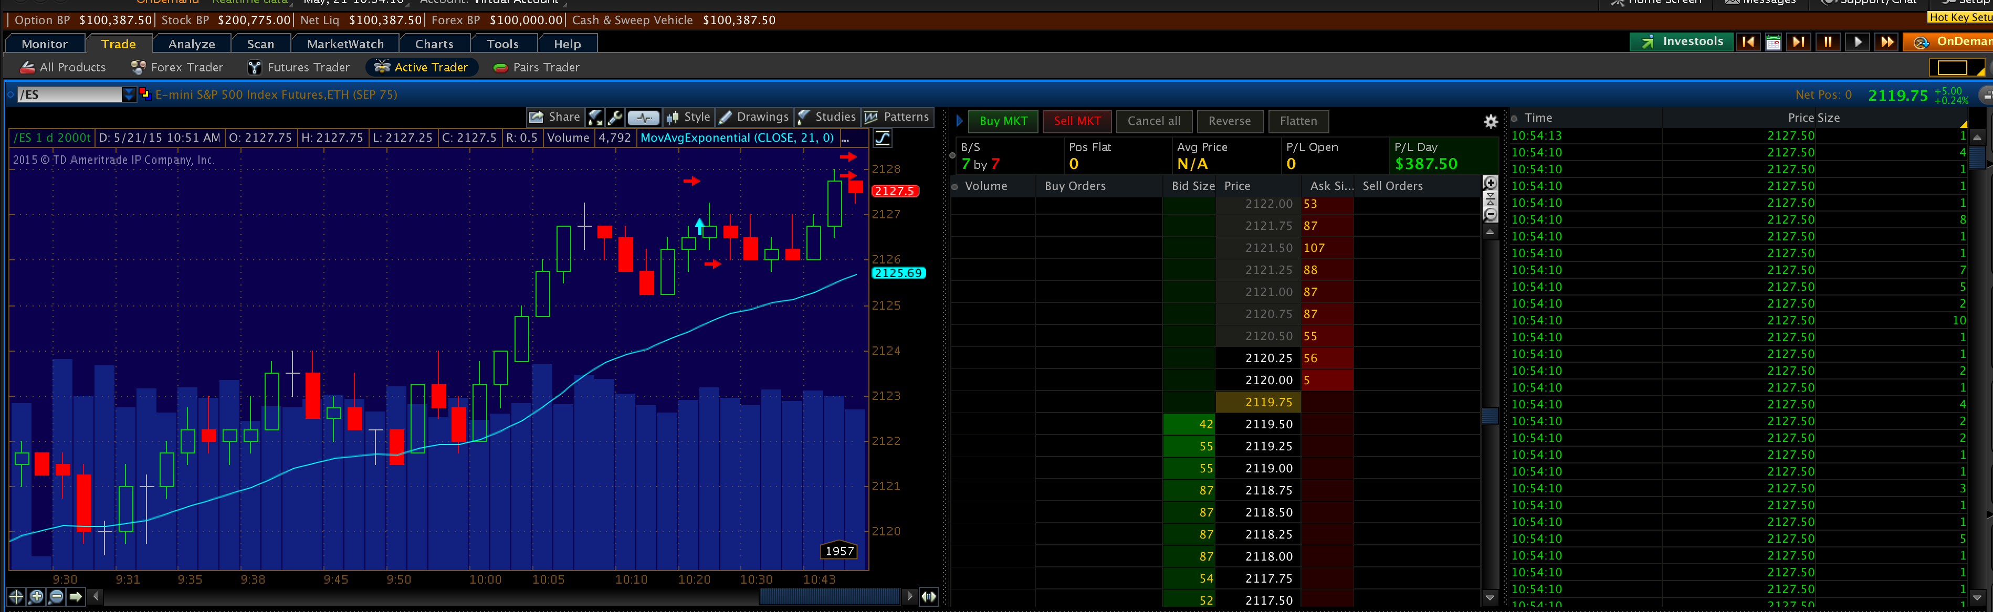This screenshot has height=612, width=1993.
Task: Open the grid layout selector
Action: (1957, 68)
